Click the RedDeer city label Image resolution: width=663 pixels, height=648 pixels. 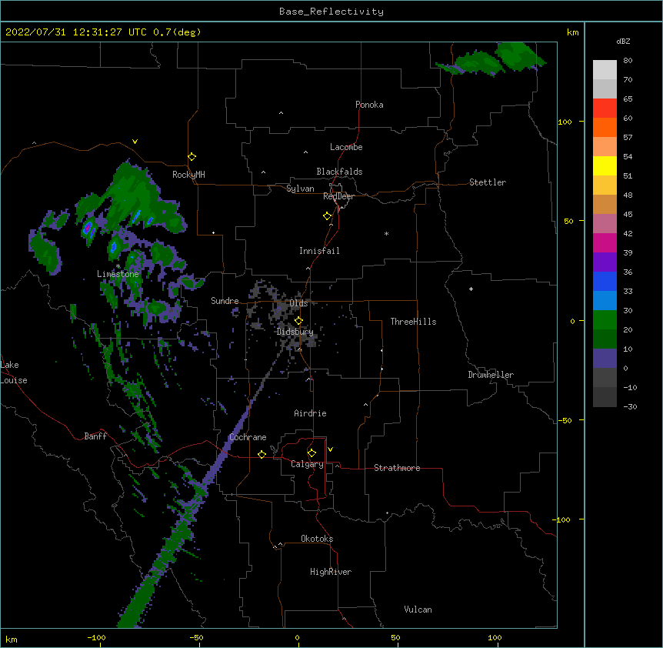[x=338, y=196]
